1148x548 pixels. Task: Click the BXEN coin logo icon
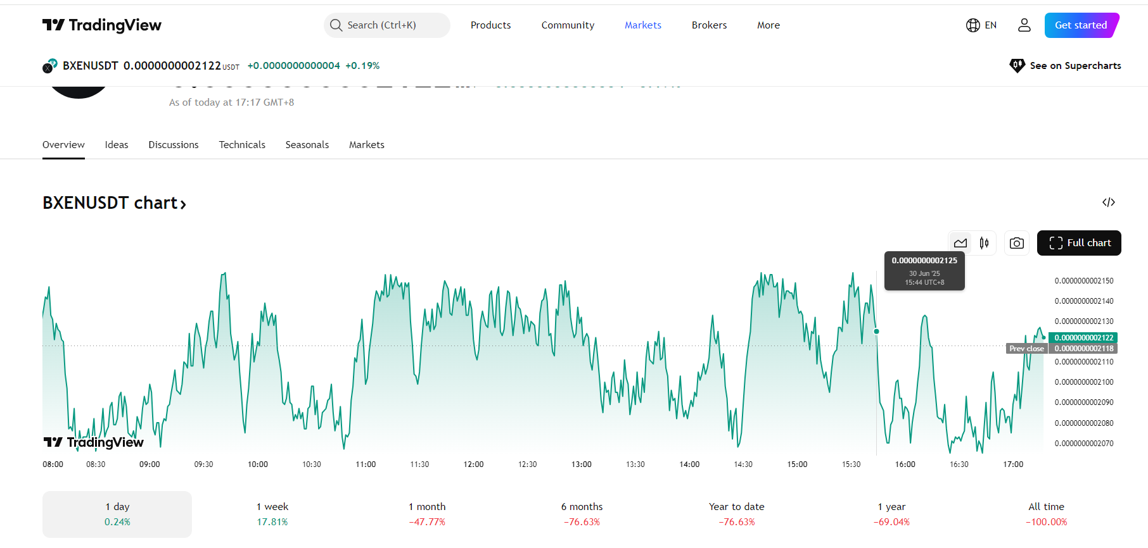(49, 66)
